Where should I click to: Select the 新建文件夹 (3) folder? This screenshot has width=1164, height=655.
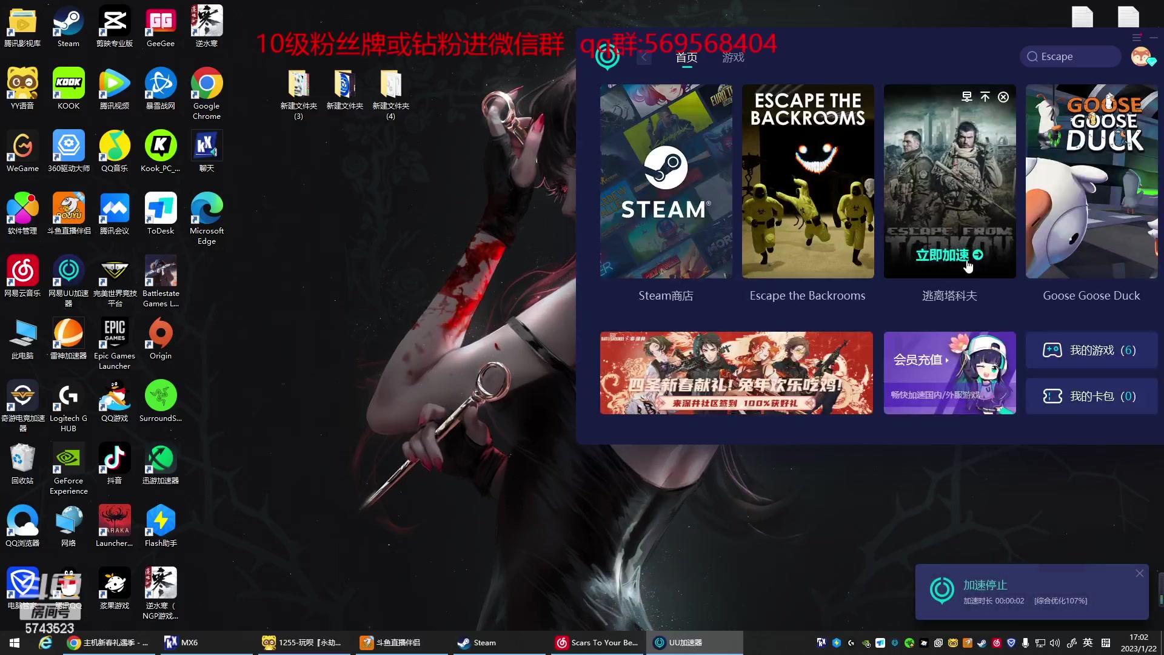[298, 93]
